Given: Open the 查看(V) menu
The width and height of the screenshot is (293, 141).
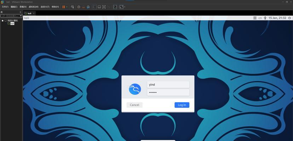Looking at the screenshot, I should 23,7.
